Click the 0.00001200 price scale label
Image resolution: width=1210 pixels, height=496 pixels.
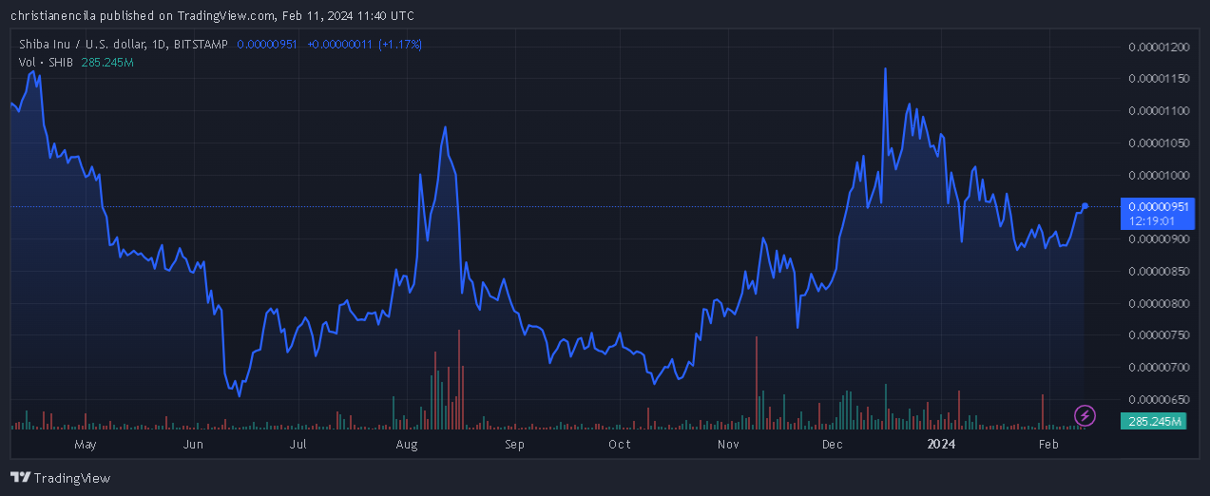(x=1158, y=47)
